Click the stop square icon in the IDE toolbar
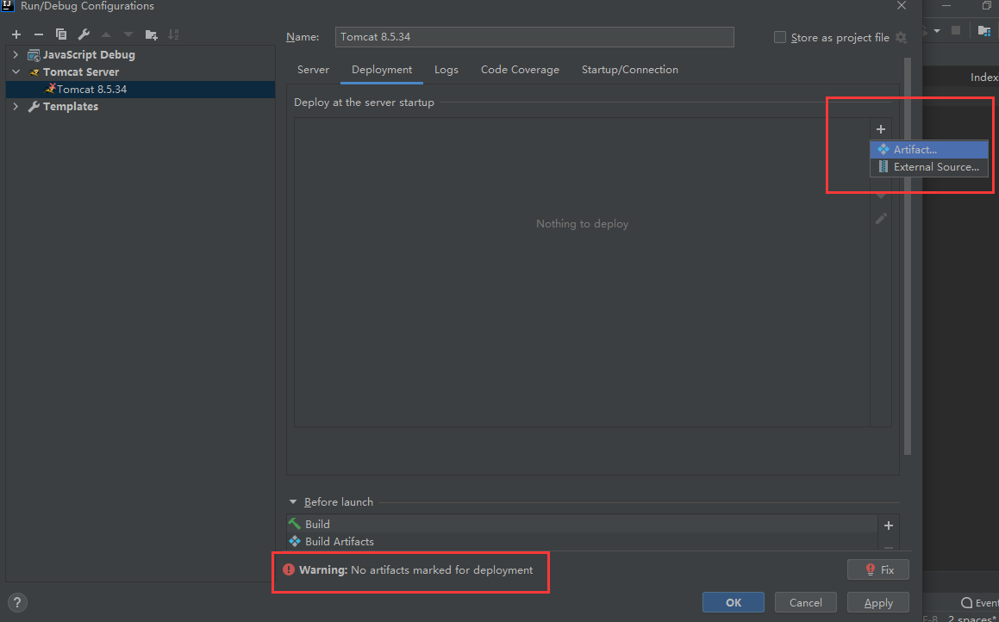The width and height of the screenshot is (999, 622). point(956,30)
